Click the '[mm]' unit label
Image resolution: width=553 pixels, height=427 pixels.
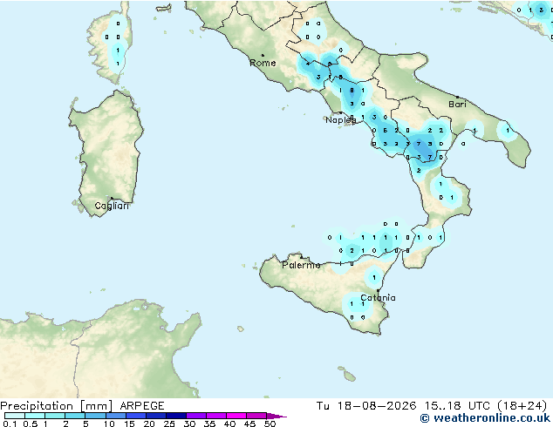click(x=96, y=406)
